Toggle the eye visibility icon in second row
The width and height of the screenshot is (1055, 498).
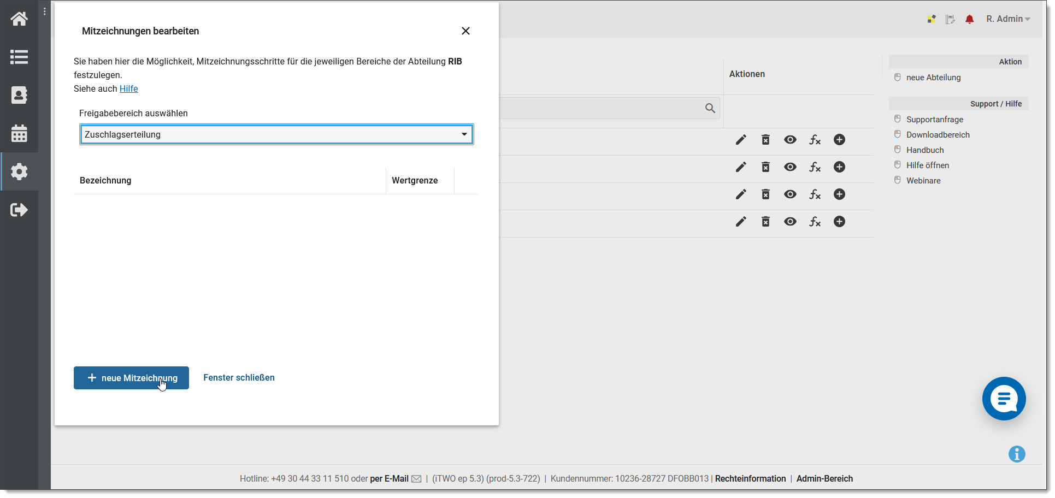point(790,167)
